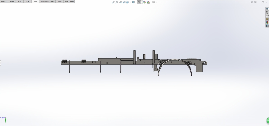Click Display Style icon
The width and height of the screenshot is (269, 126).
(139, 2)
